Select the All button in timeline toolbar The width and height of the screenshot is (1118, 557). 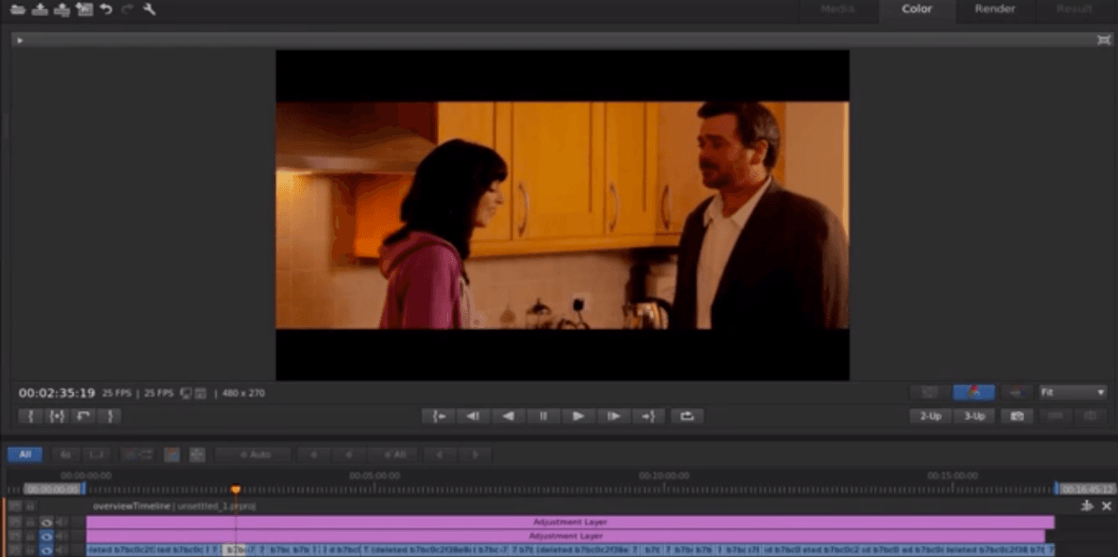pyautogui.click(x=25, y=455)
